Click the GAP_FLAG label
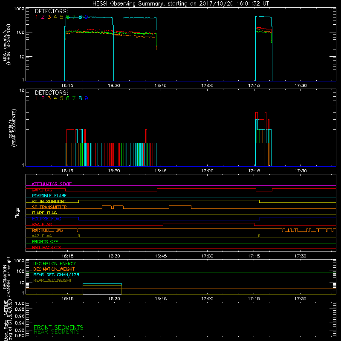341x341 pixels. (42, 190)
